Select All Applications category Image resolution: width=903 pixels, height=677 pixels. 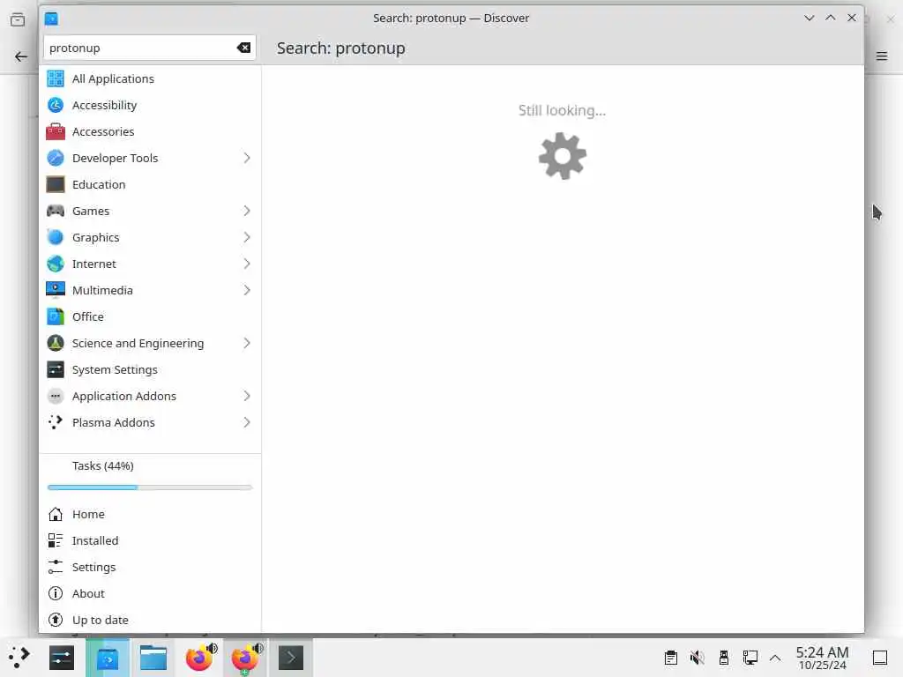(150, 78)
